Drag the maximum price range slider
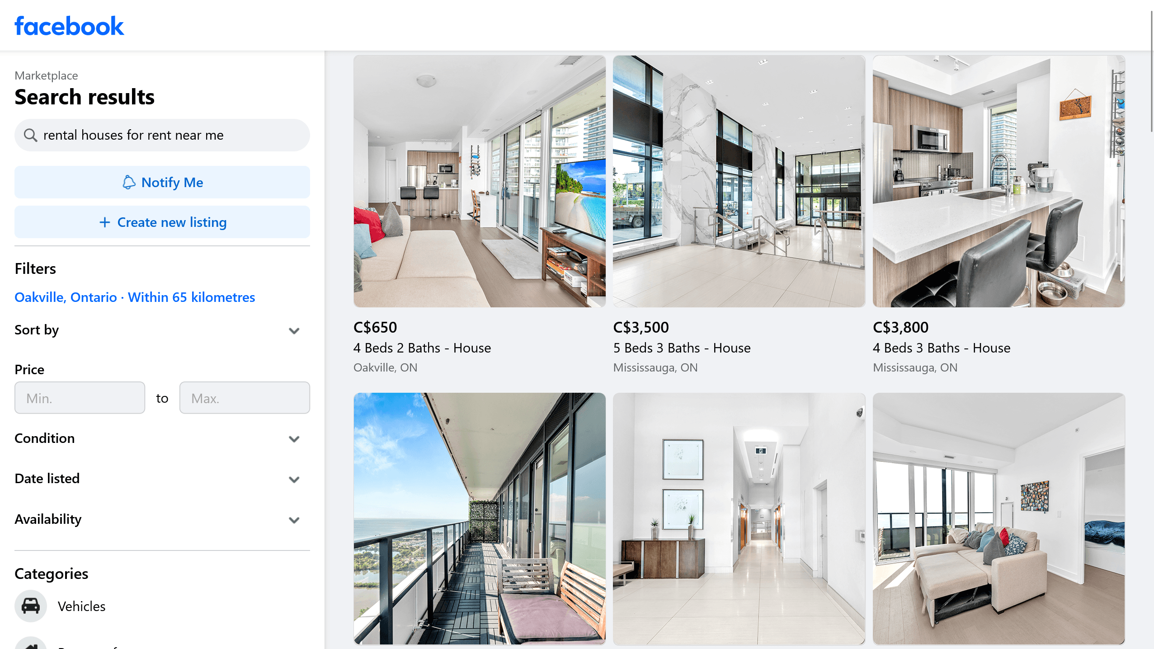This screenshot has height=649, width=1154. coord(244,397)
